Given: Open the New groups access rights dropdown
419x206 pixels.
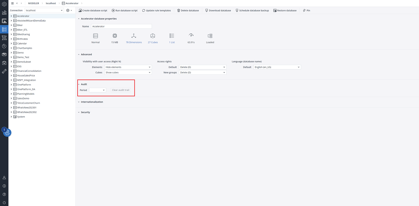Looking at the screenshot, I should 203,72.
